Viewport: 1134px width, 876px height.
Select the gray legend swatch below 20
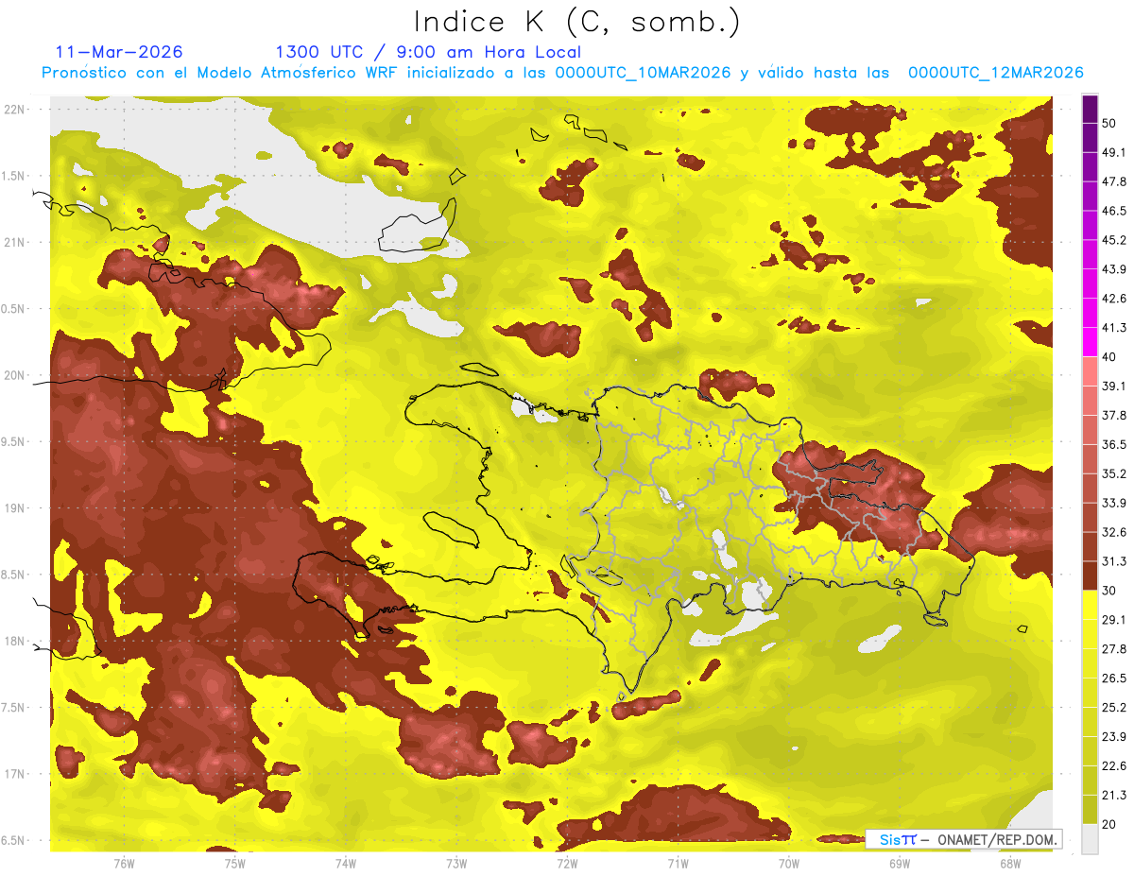[x=1090, y=838]
